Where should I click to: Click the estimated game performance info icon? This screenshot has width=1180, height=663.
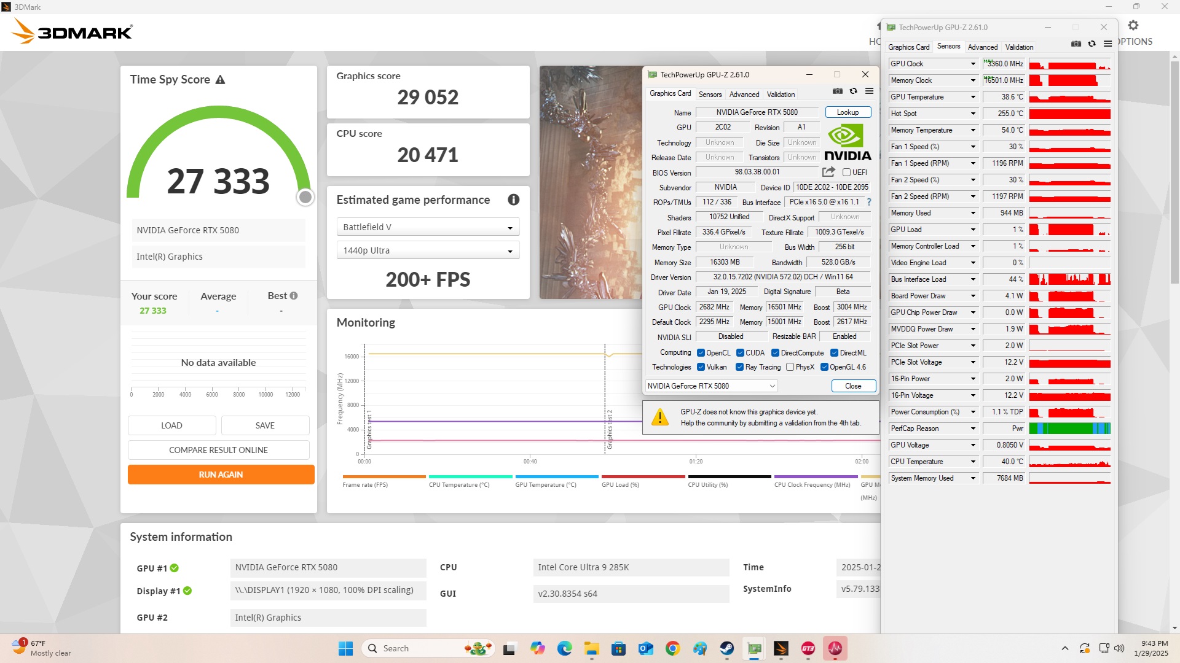[513, 200]
